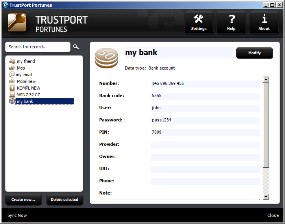Click the Close link at bottom
The image size is (285, 224).
pos(273,215)
